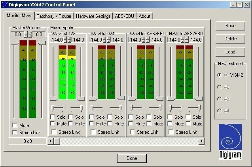The image size is (252, 167).
Task: Select the Monitor Mixer tab
Action: point(19,15)
